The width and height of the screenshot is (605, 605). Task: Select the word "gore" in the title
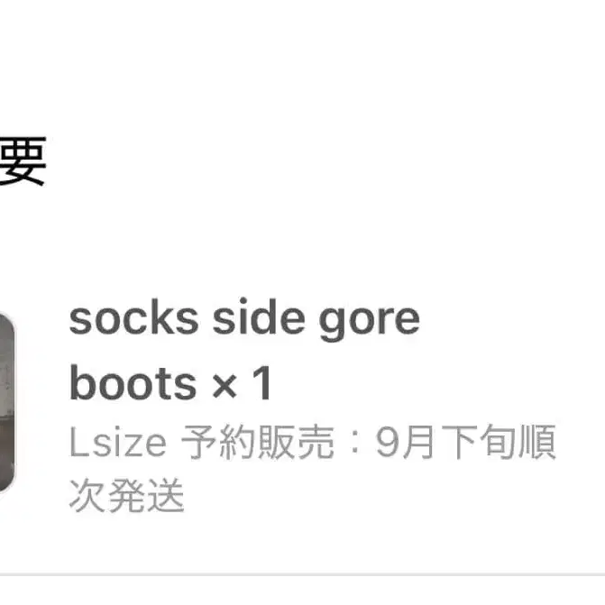pos(370,323)
